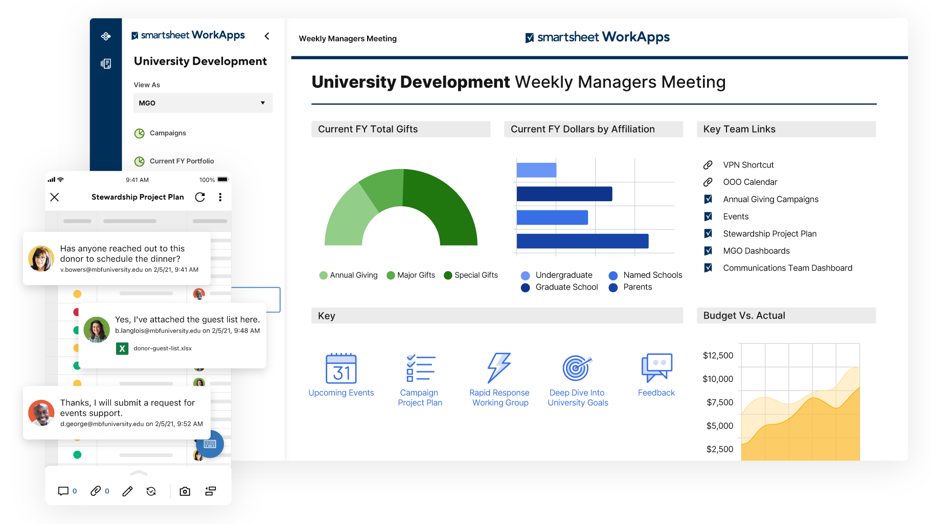The width and height of the screenshot is (931, 524).
Task: Open the three-dot menu in Stewardship Project Plan
Action: 220,197
